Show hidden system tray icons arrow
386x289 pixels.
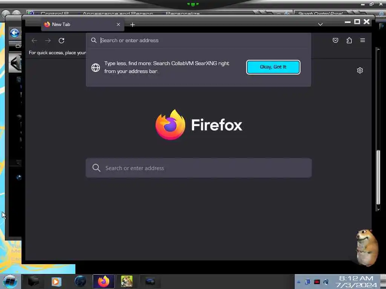tap(299, 282)
